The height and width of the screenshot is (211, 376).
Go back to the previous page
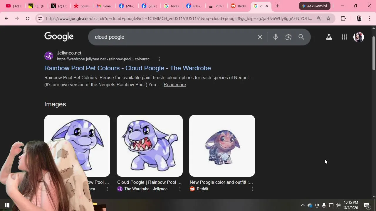[x=6, y=18]
